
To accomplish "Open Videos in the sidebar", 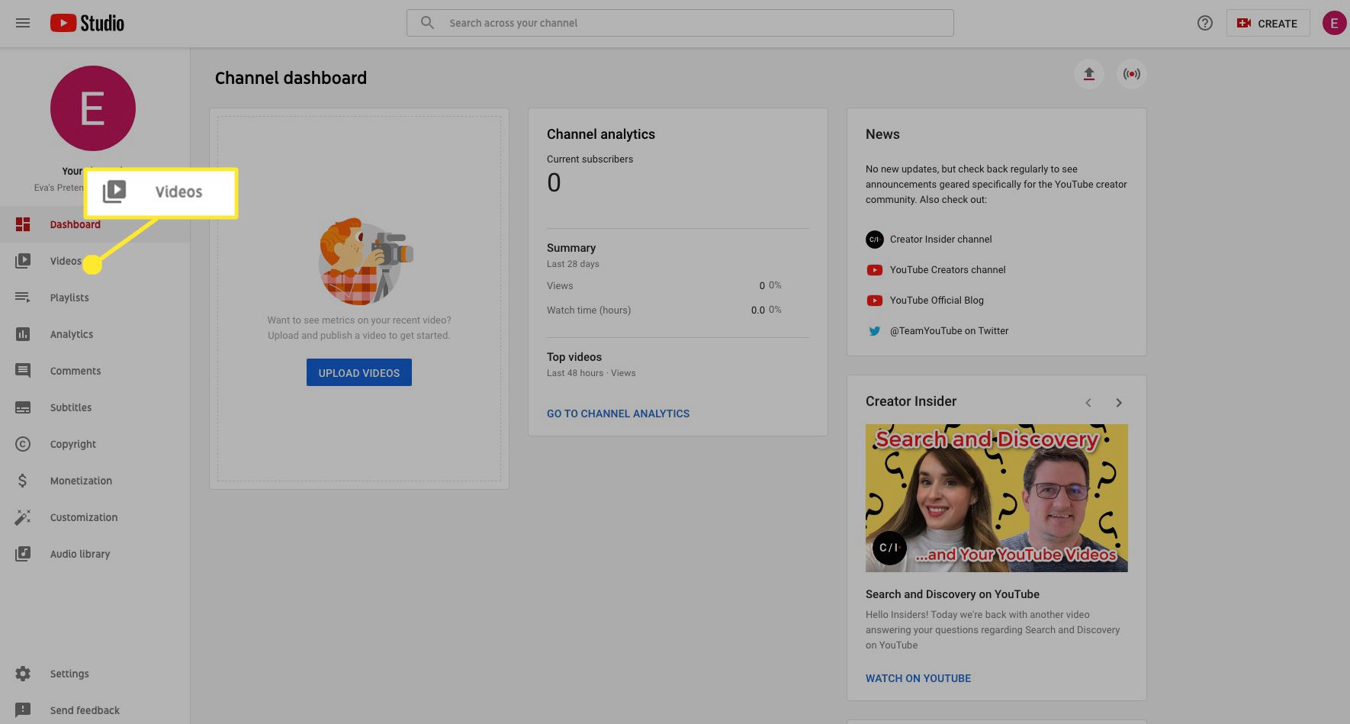I will 95,261.
